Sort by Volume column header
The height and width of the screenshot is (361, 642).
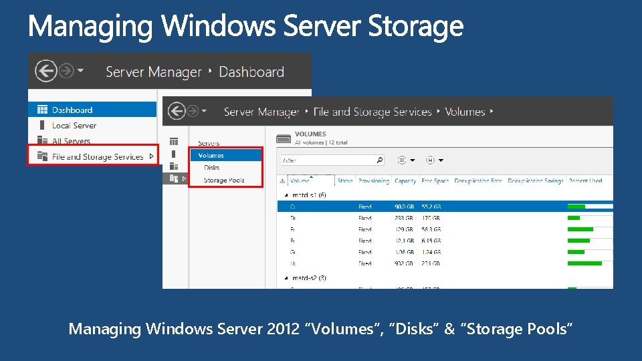click(x=311, y=180)
